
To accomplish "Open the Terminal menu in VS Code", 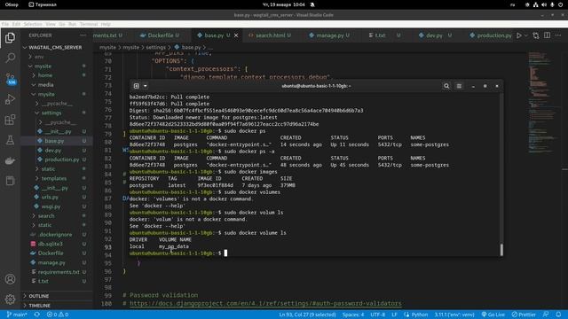I will point(89,24).
